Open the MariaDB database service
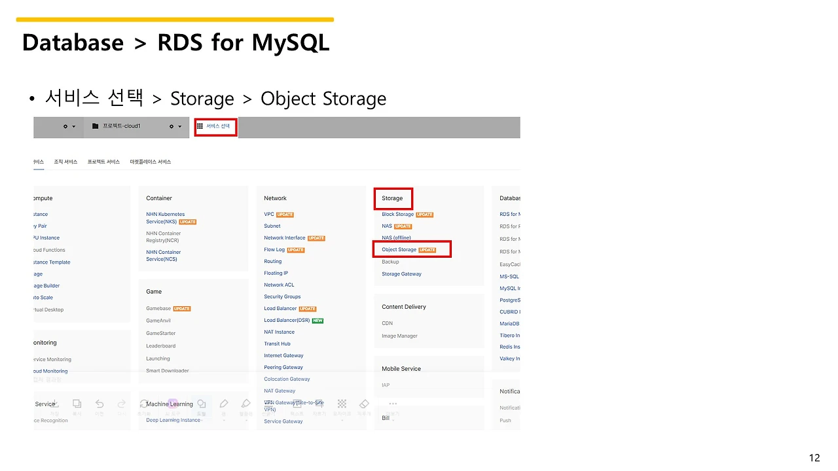Viewport: 838px width, 471px height. (x=509, y=323)
